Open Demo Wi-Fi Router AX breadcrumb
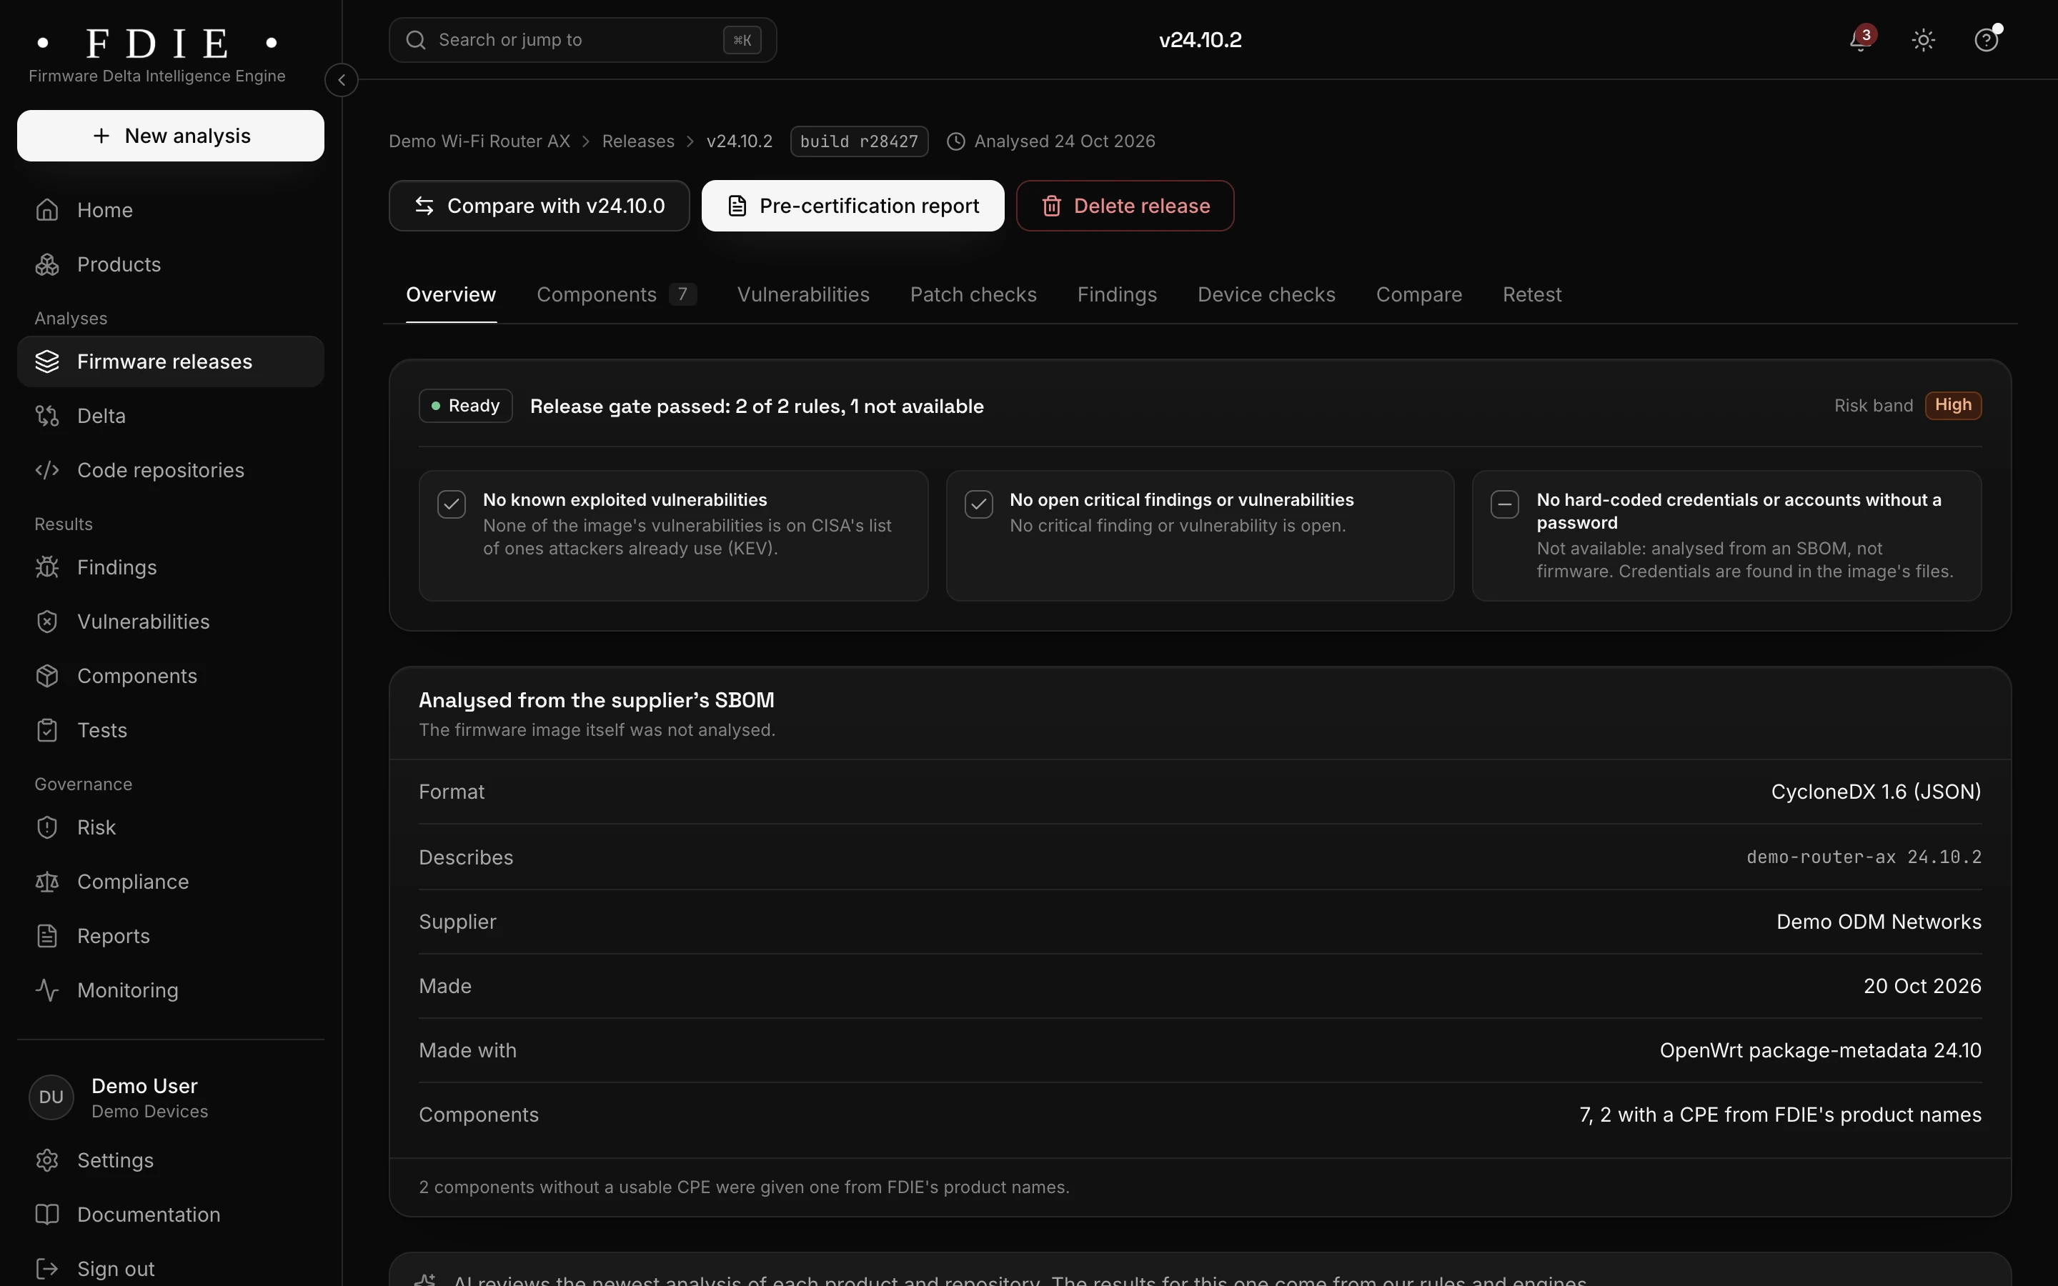 479,141
